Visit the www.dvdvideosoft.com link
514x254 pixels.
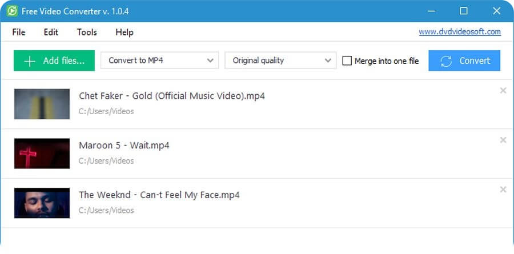coord(460,32)
